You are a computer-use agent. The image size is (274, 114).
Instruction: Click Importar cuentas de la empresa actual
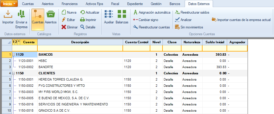click(241, 20)
